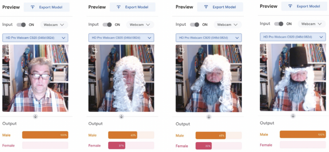Click down-arrow icon above the Male 65% output

209,117
